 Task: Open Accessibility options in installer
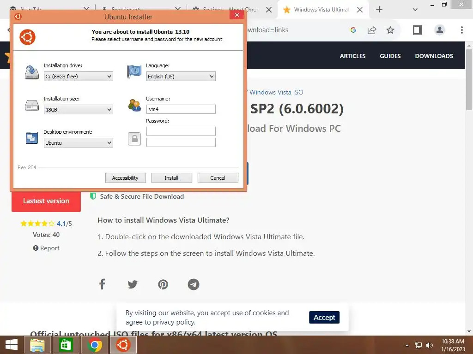(126, 178)
